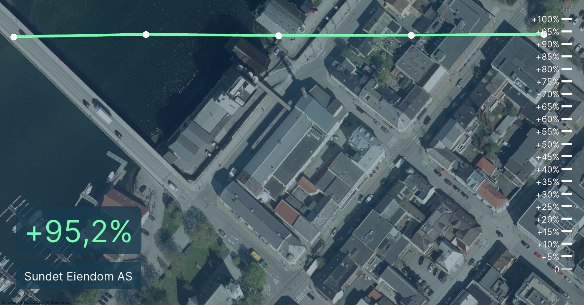Click the +5% label near the bottom
584x305 pixels.
coord(550,257)
